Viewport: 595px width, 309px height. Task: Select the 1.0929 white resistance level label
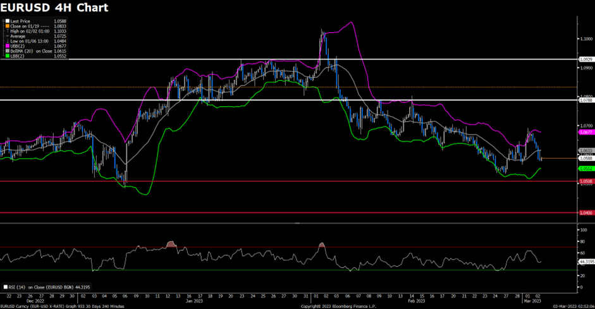(586, 59)
